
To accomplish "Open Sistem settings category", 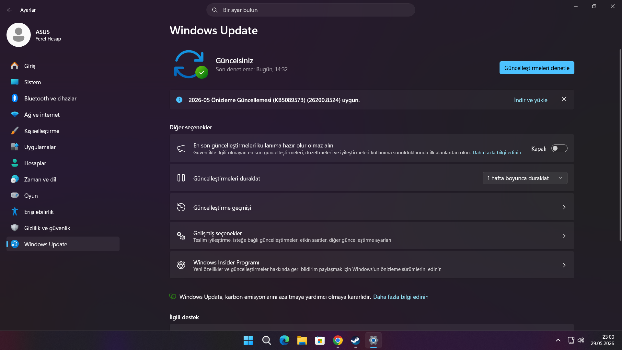I will coord(63,82).
